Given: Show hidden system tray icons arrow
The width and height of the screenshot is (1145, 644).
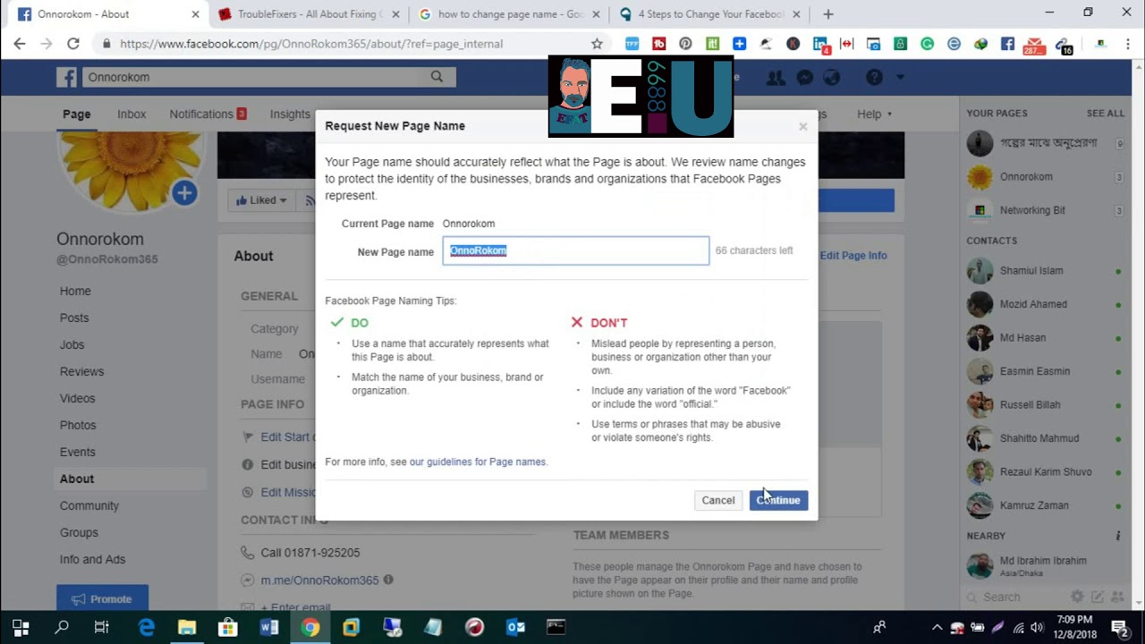Looking at the screenshot, I should point(937,627).
